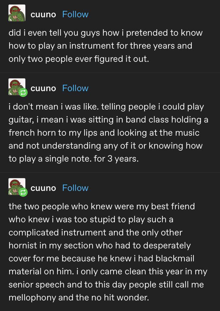The image size is (220, 311).
Task: Click cuuno's avatar on the last reblog
Action: pos(16,186)
